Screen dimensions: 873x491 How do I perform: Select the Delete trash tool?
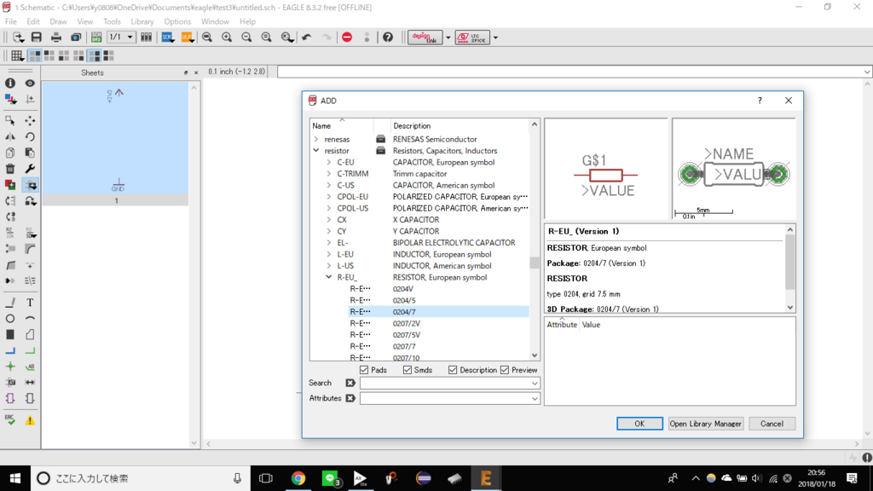(10, 169)
